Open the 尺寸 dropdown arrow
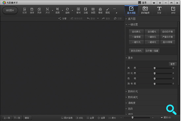The width and height of the screenshot is (185, 121). 52,11
